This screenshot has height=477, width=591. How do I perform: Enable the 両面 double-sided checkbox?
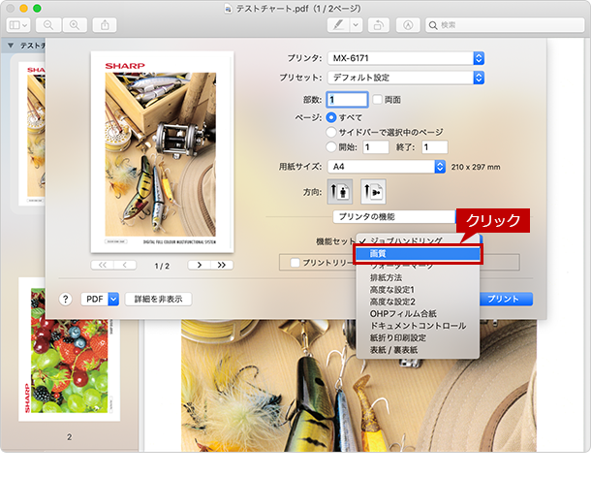[x=377, y=100]
